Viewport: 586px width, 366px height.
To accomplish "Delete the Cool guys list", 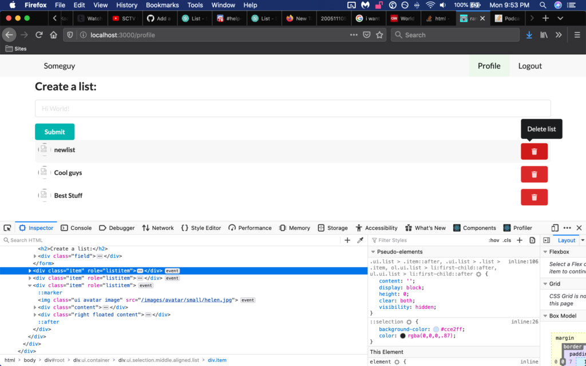I will pyautogui.click(x=534, y=174).
